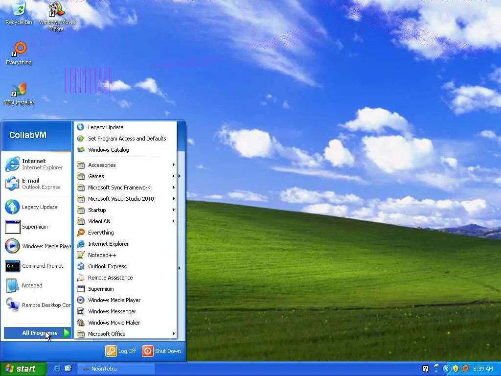Expand the Accessories submenu

point(126,165)
